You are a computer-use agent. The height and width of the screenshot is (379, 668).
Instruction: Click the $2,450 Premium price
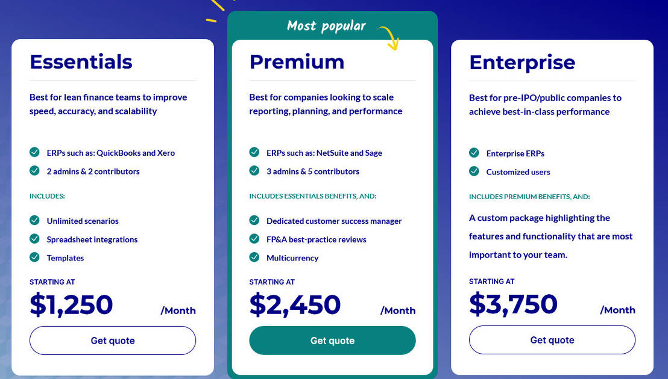pyautogui.click(x=295, y=304)
